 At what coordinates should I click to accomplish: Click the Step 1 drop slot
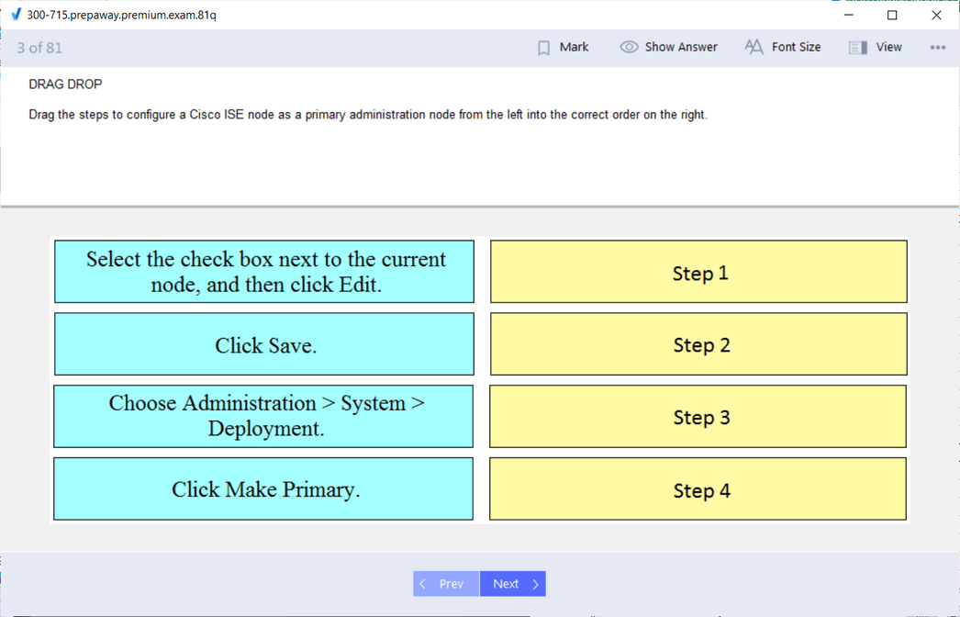tap(698, 272)
